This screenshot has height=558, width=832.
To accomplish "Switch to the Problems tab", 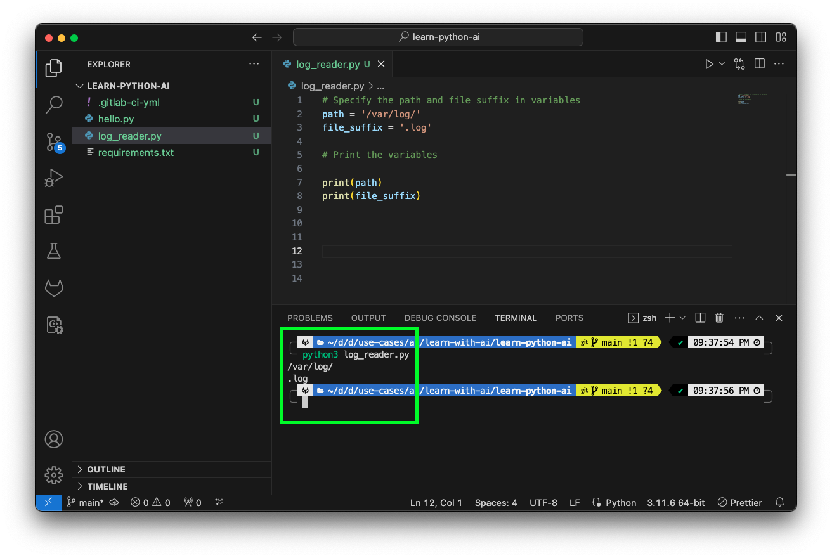I will point(310,318).
